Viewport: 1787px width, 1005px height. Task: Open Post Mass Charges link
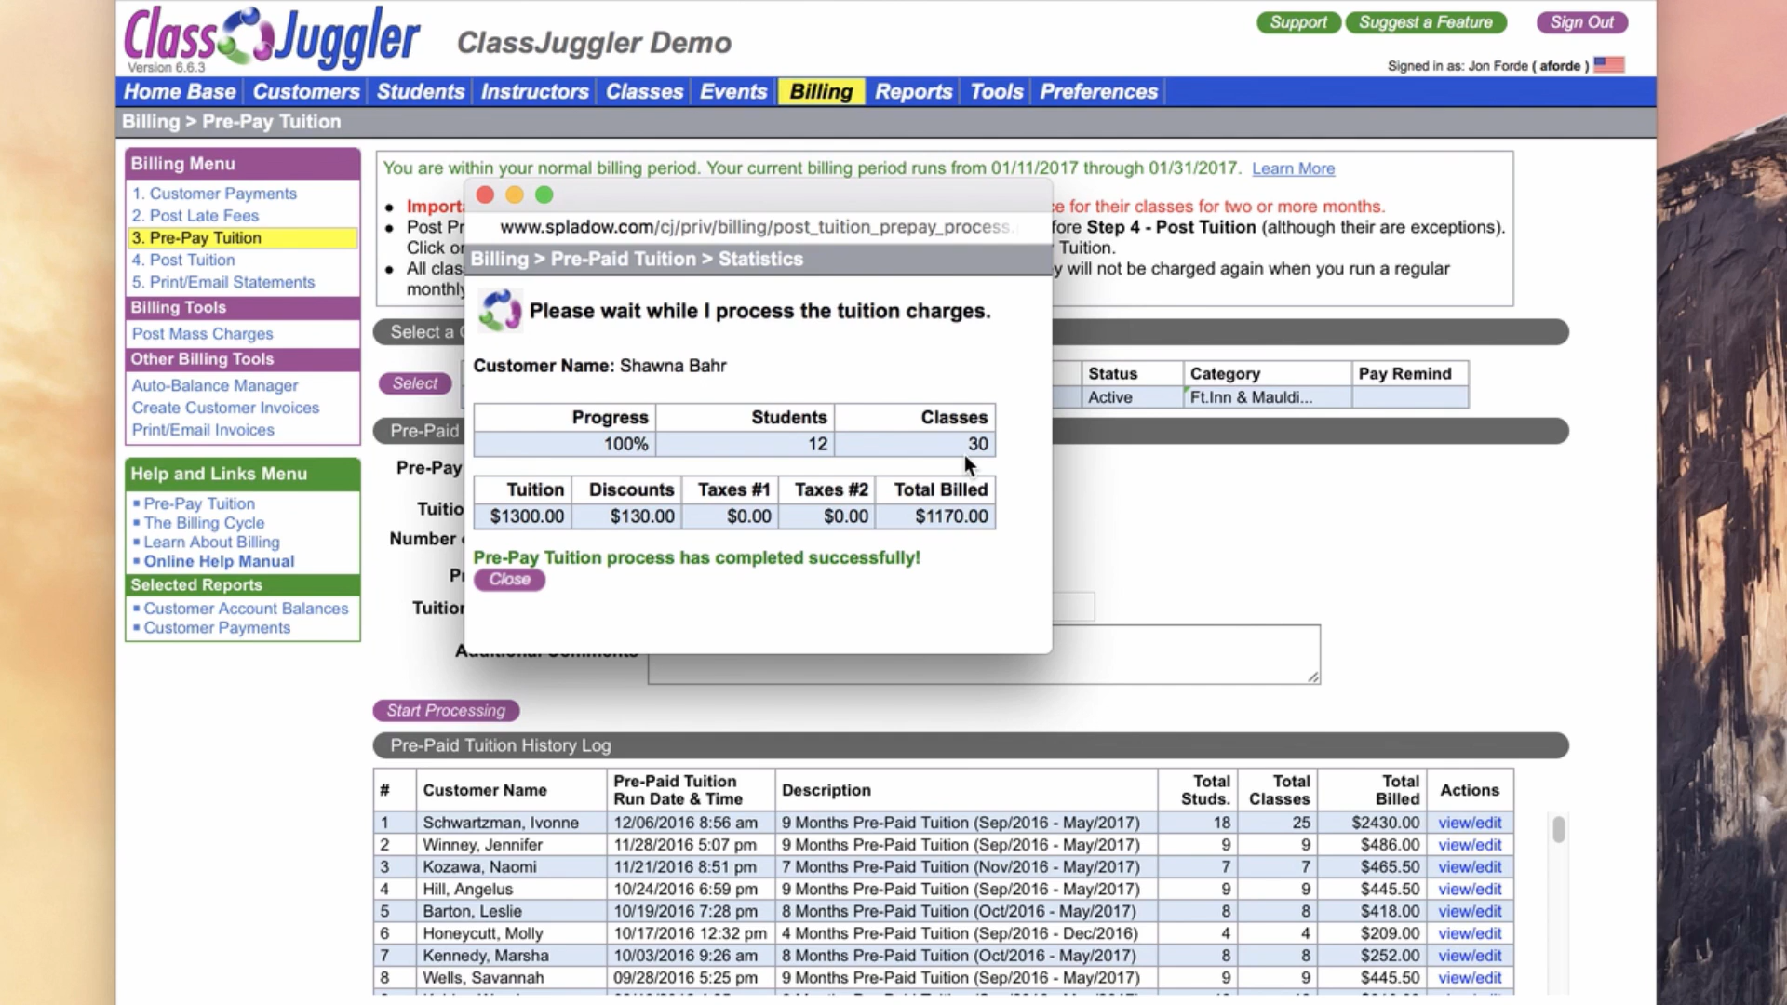[202, 334]
